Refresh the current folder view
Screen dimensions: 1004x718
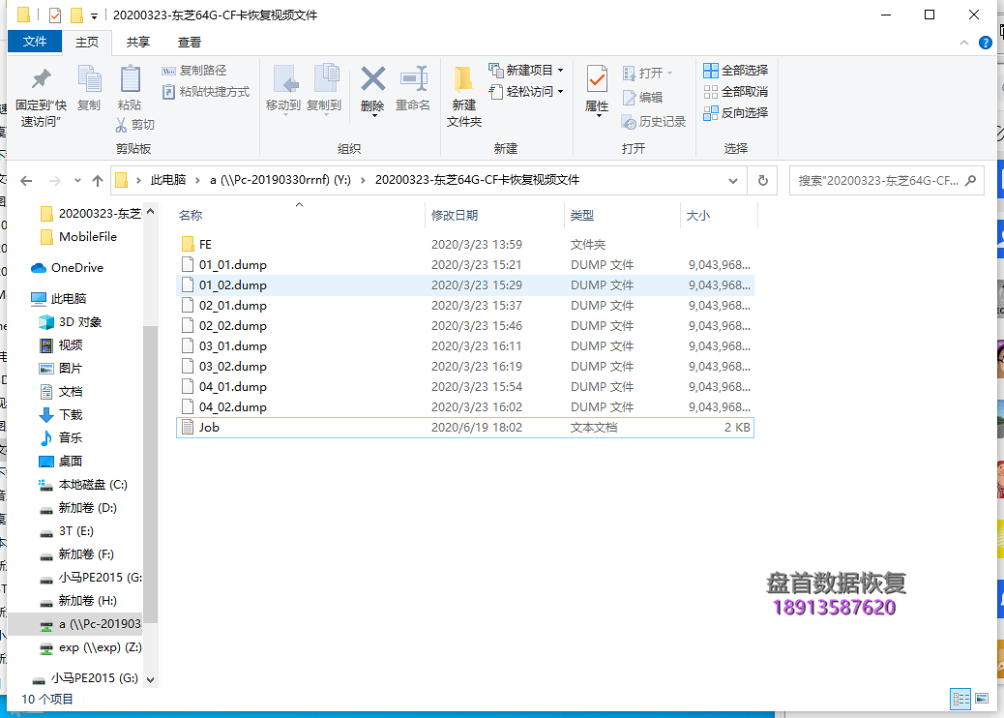762,181
